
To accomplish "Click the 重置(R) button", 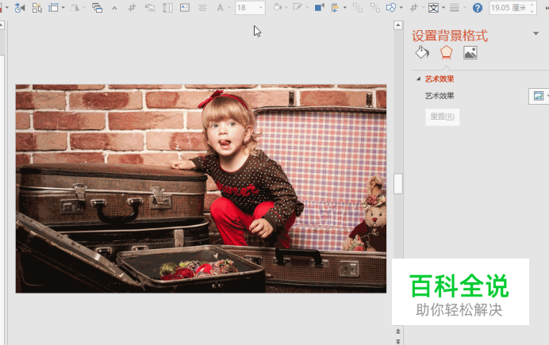I will pos(442,117).
